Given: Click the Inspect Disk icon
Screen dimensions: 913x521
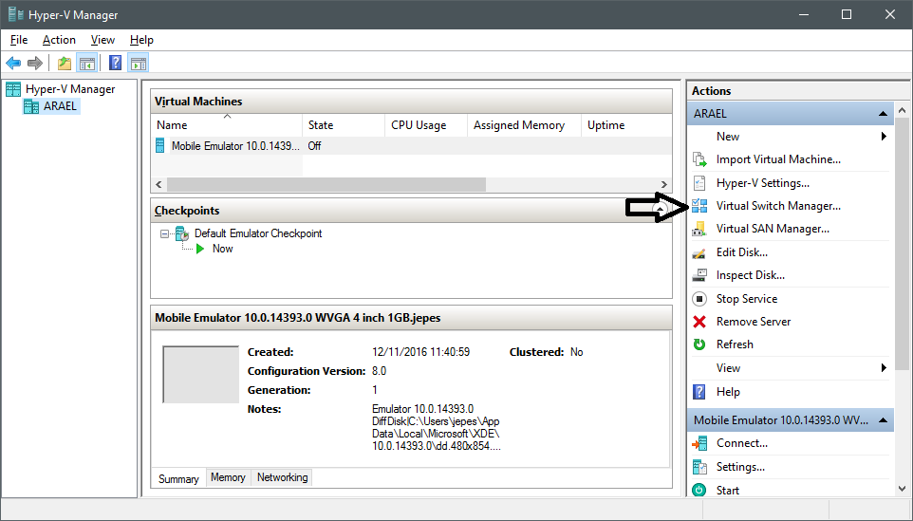Looking at the screenshot, I should tap(699, 275).
